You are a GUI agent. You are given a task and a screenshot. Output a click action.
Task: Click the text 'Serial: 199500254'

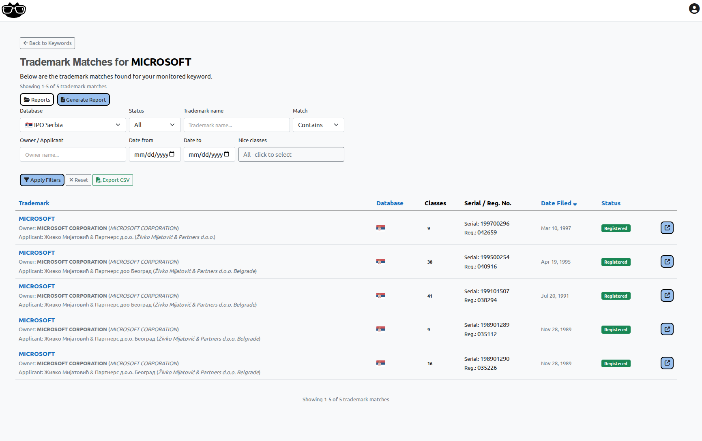coord(487,257)
